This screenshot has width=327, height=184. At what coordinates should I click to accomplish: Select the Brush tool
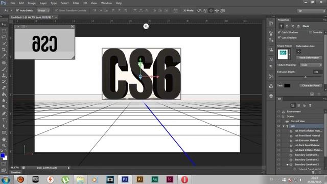click(x=4, y=69)
